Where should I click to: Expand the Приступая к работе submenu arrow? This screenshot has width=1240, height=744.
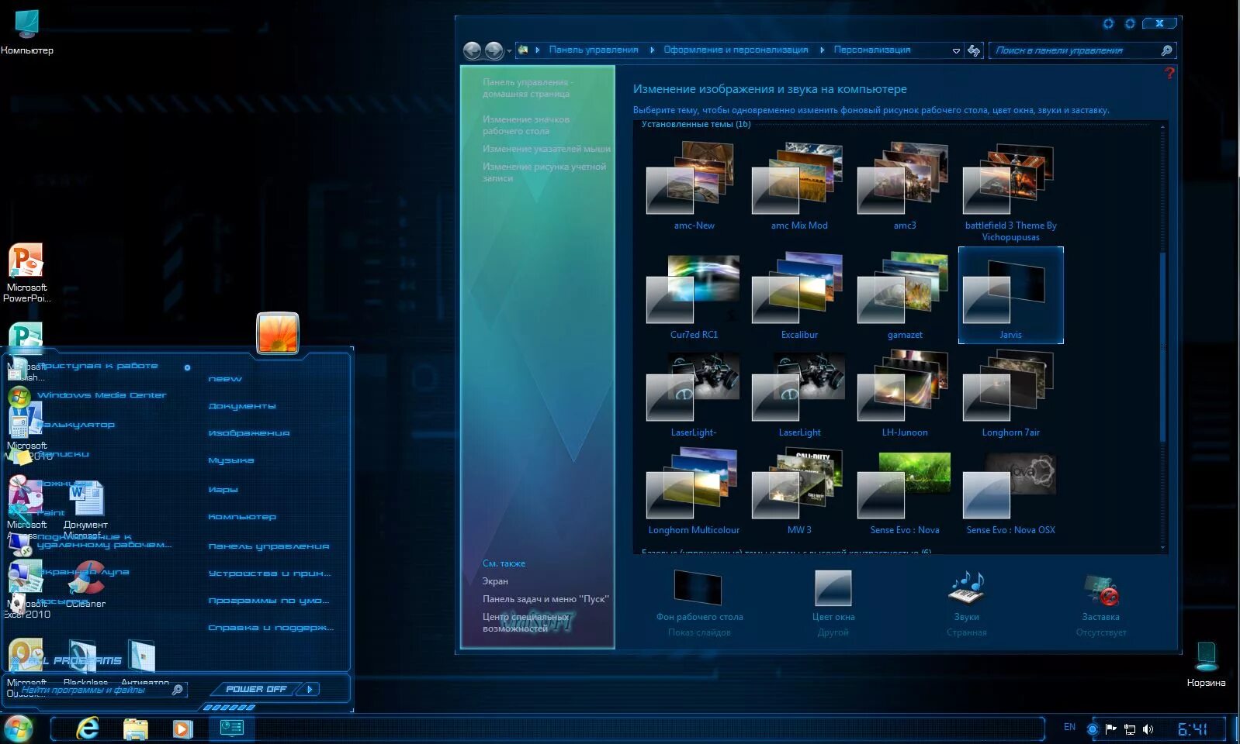pyautogui.click(x=187, y=367)
